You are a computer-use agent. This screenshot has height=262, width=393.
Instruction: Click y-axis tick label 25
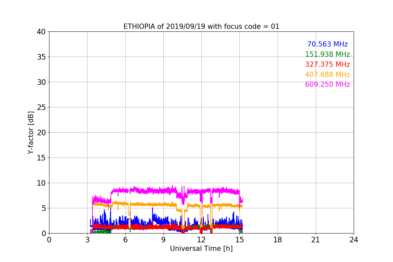coord(41,107)
